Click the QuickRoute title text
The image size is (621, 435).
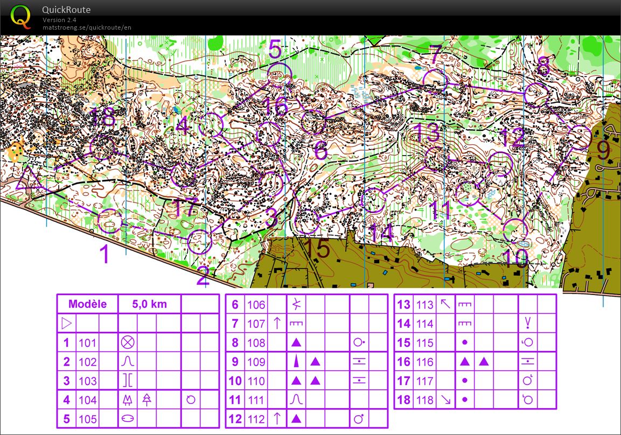pyautogui.click(x=66, y=10)
